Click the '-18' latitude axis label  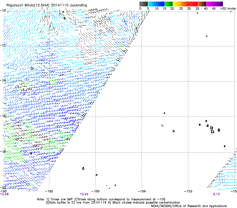[x=3, y=151]
